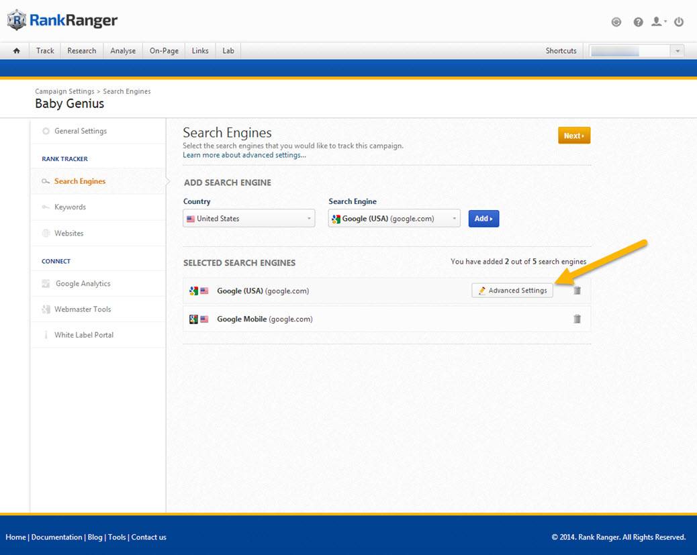Viewport: 697px width, 555px height.
Task: Go to Google Analytics in sidebar
Action: tap(83, 284)
